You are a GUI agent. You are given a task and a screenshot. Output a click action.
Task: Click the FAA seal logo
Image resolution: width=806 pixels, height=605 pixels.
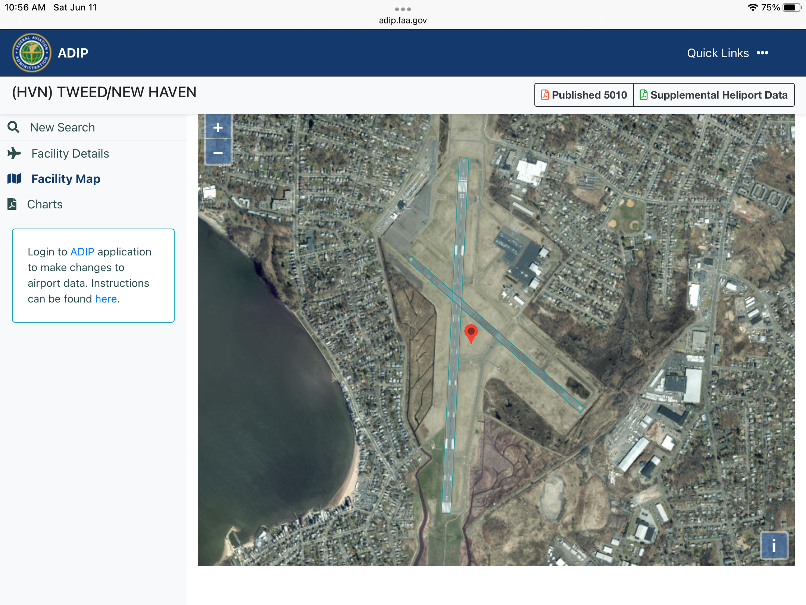[31, 53]
